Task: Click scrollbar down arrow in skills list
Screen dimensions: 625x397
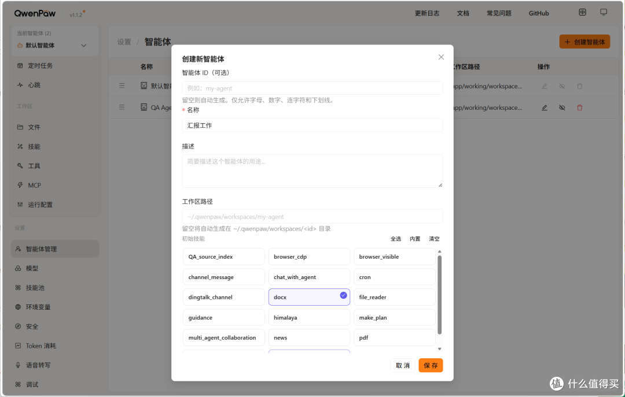Action: [x=440, y=349]
